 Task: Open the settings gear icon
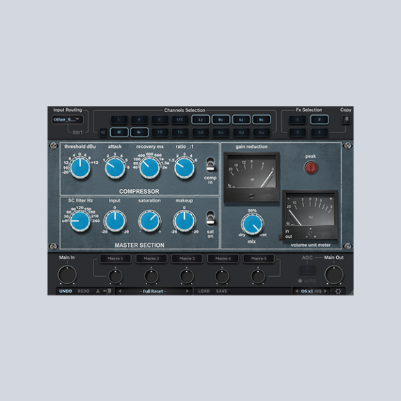click(x=338, y=292)
